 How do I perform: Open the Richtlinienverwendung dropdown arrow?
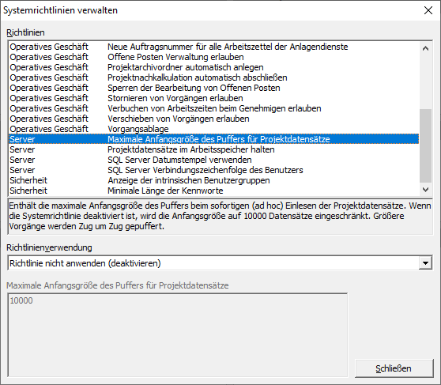coord(425,263)
